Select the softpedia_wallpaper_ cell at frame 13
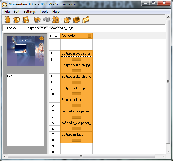Image resolution: width=173 pixels, height=161 pixels. pyautogui.click(x=76, y=111)
